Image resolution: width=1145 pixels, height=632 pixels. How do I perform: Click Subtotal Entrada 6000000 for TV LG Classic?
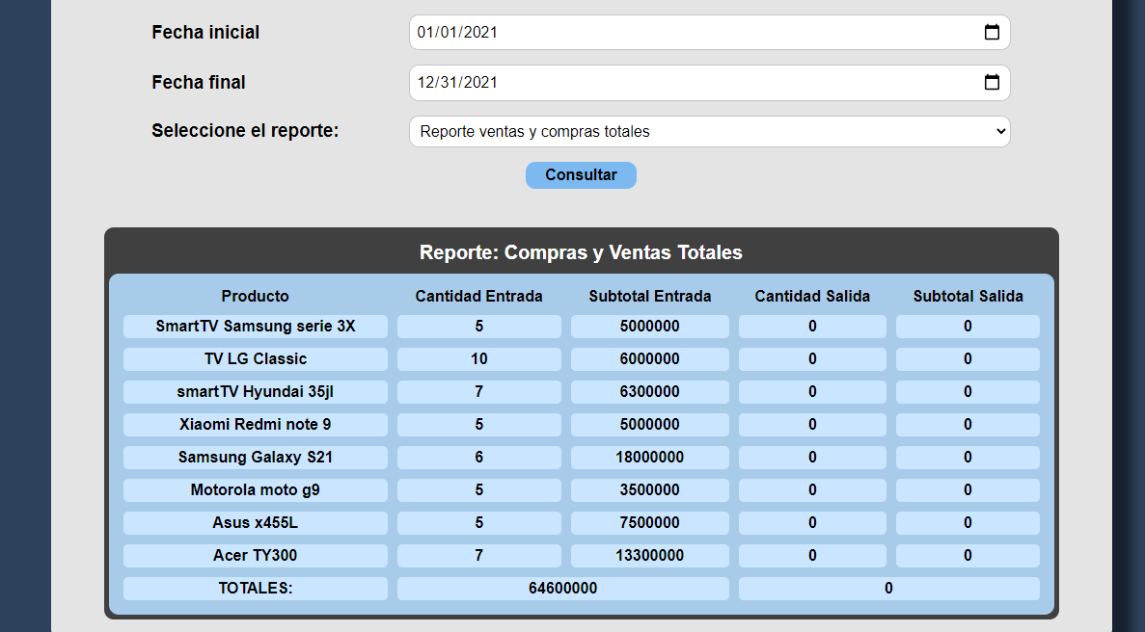650,359
